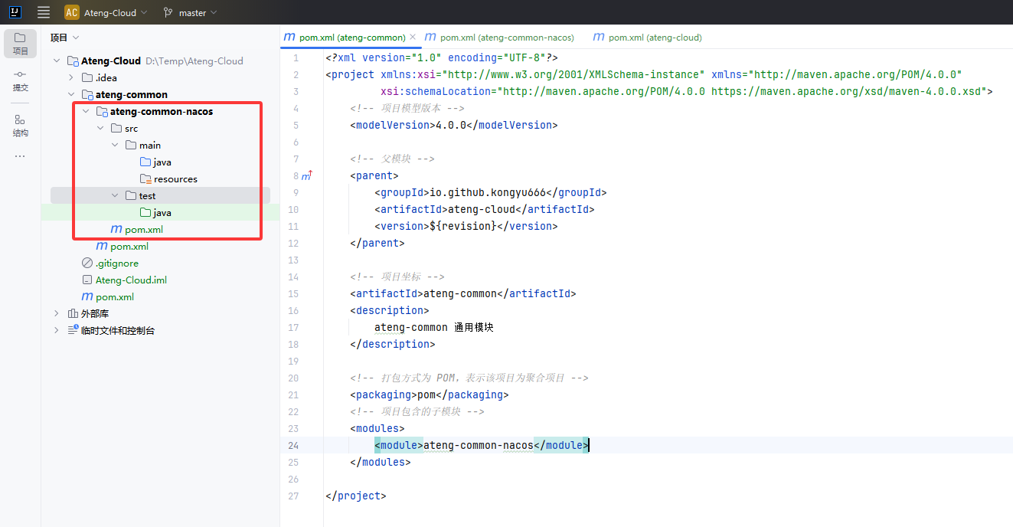This screenshot has height=527, width=1013.
Task: Select the Ateng-Cloud.iml file
Action: tap(131, 280)
